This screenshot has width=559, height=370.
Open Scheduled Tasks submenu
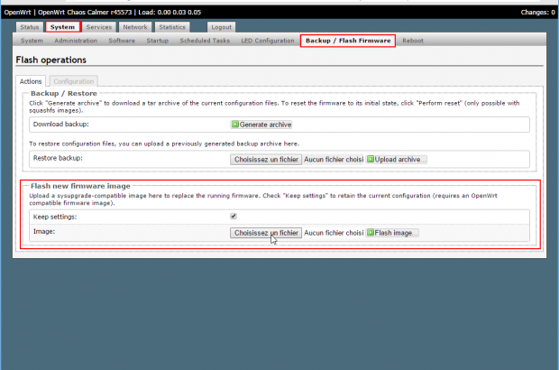click(x=203, y=41)
